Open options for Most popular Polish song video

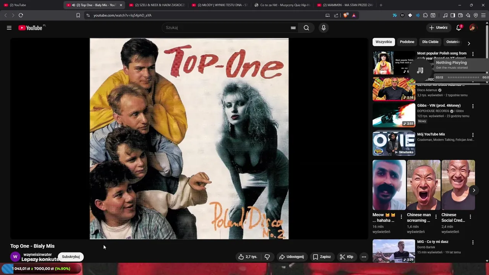click(x=473, y=54)
